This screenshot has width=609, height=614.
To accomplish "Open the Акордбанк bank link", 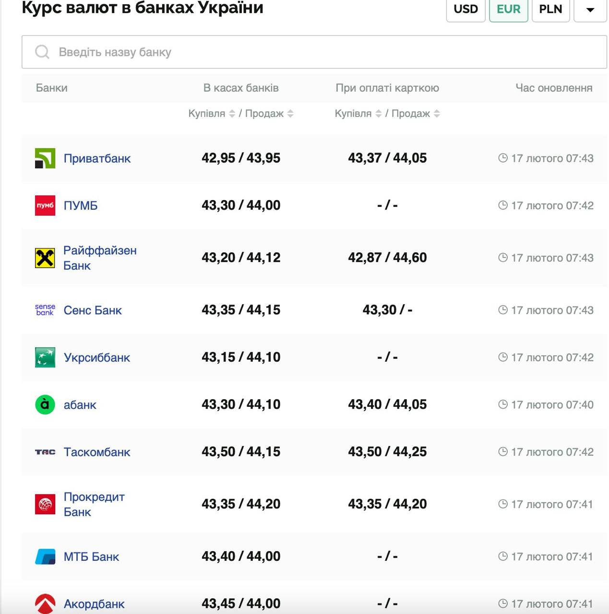I will pos(94,604).
